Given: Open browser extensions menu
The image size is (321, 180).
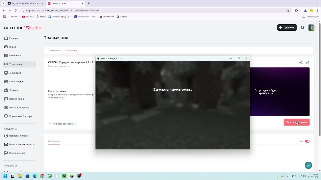Looking at the screenshot, I should click(x=296, y=10).
